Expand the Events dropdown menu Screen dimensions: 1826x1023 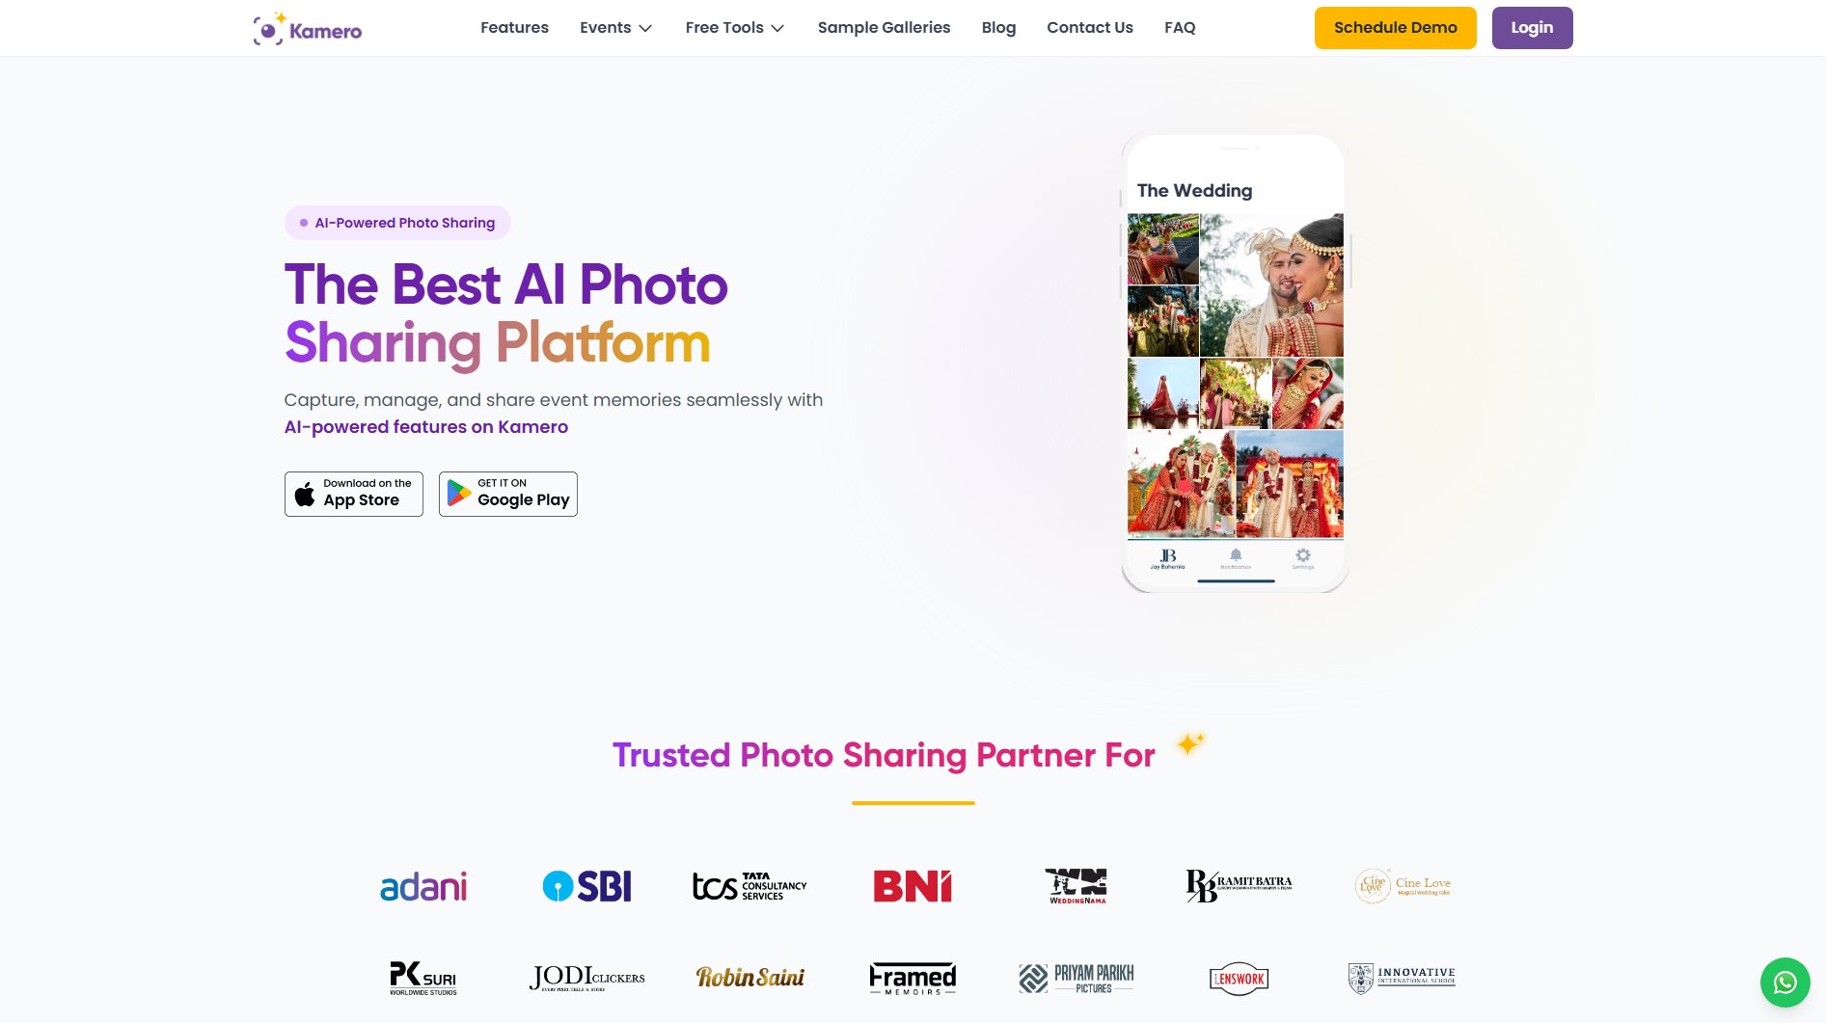tap(615, 28)
